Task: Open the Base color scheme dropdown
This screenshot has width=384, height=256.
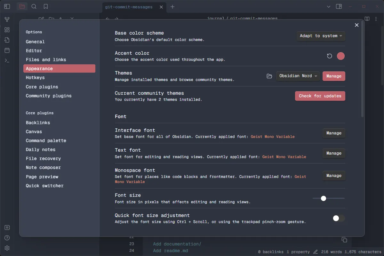Action: [x=321, y=36]
